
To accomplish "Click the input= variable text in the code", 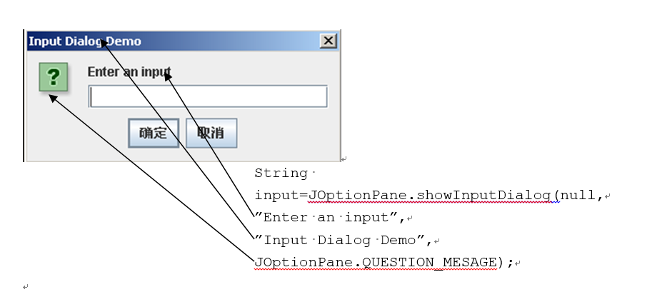I will [281, 195].
